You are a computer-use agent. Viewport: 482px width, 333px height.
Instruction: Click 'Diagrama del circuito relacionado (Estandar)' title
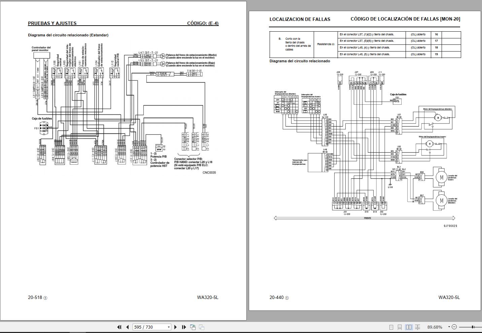pyautogui.click(x=68, y=35)
